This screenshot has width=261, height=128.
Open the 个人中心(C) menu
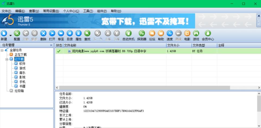pos(71,11)
